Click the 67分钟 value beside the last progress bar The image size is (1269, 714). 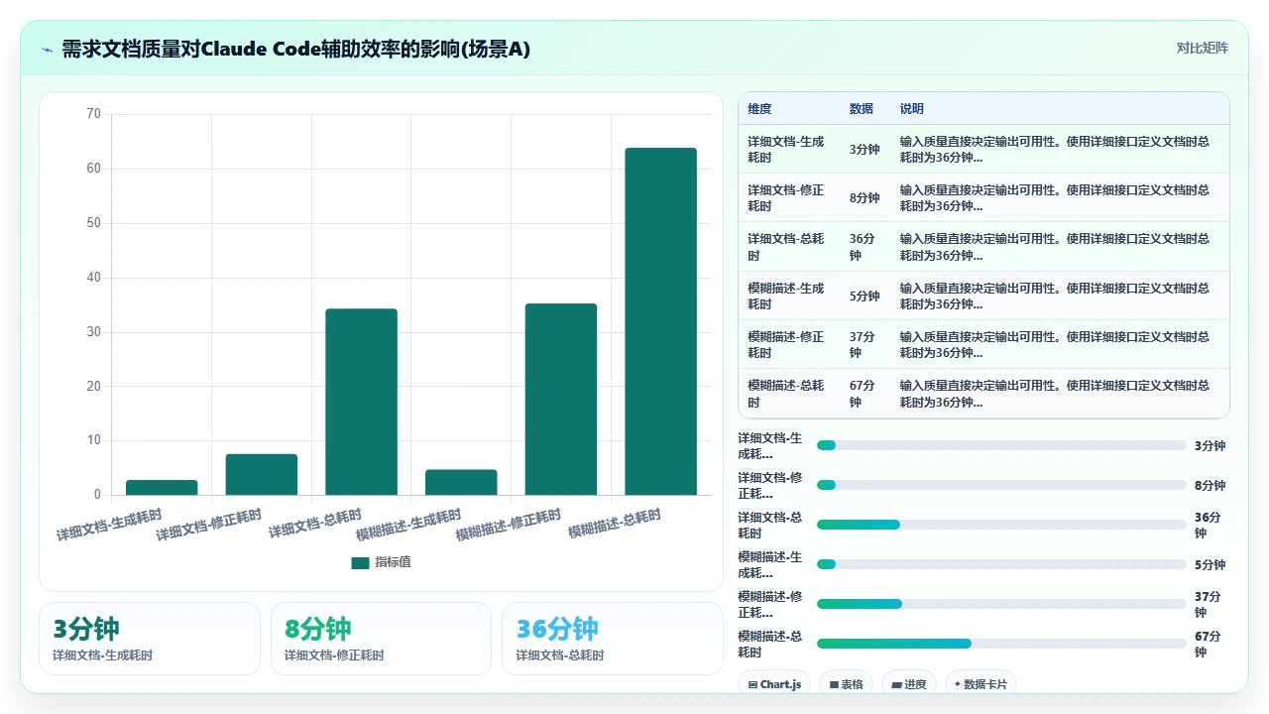[1208, 644]
